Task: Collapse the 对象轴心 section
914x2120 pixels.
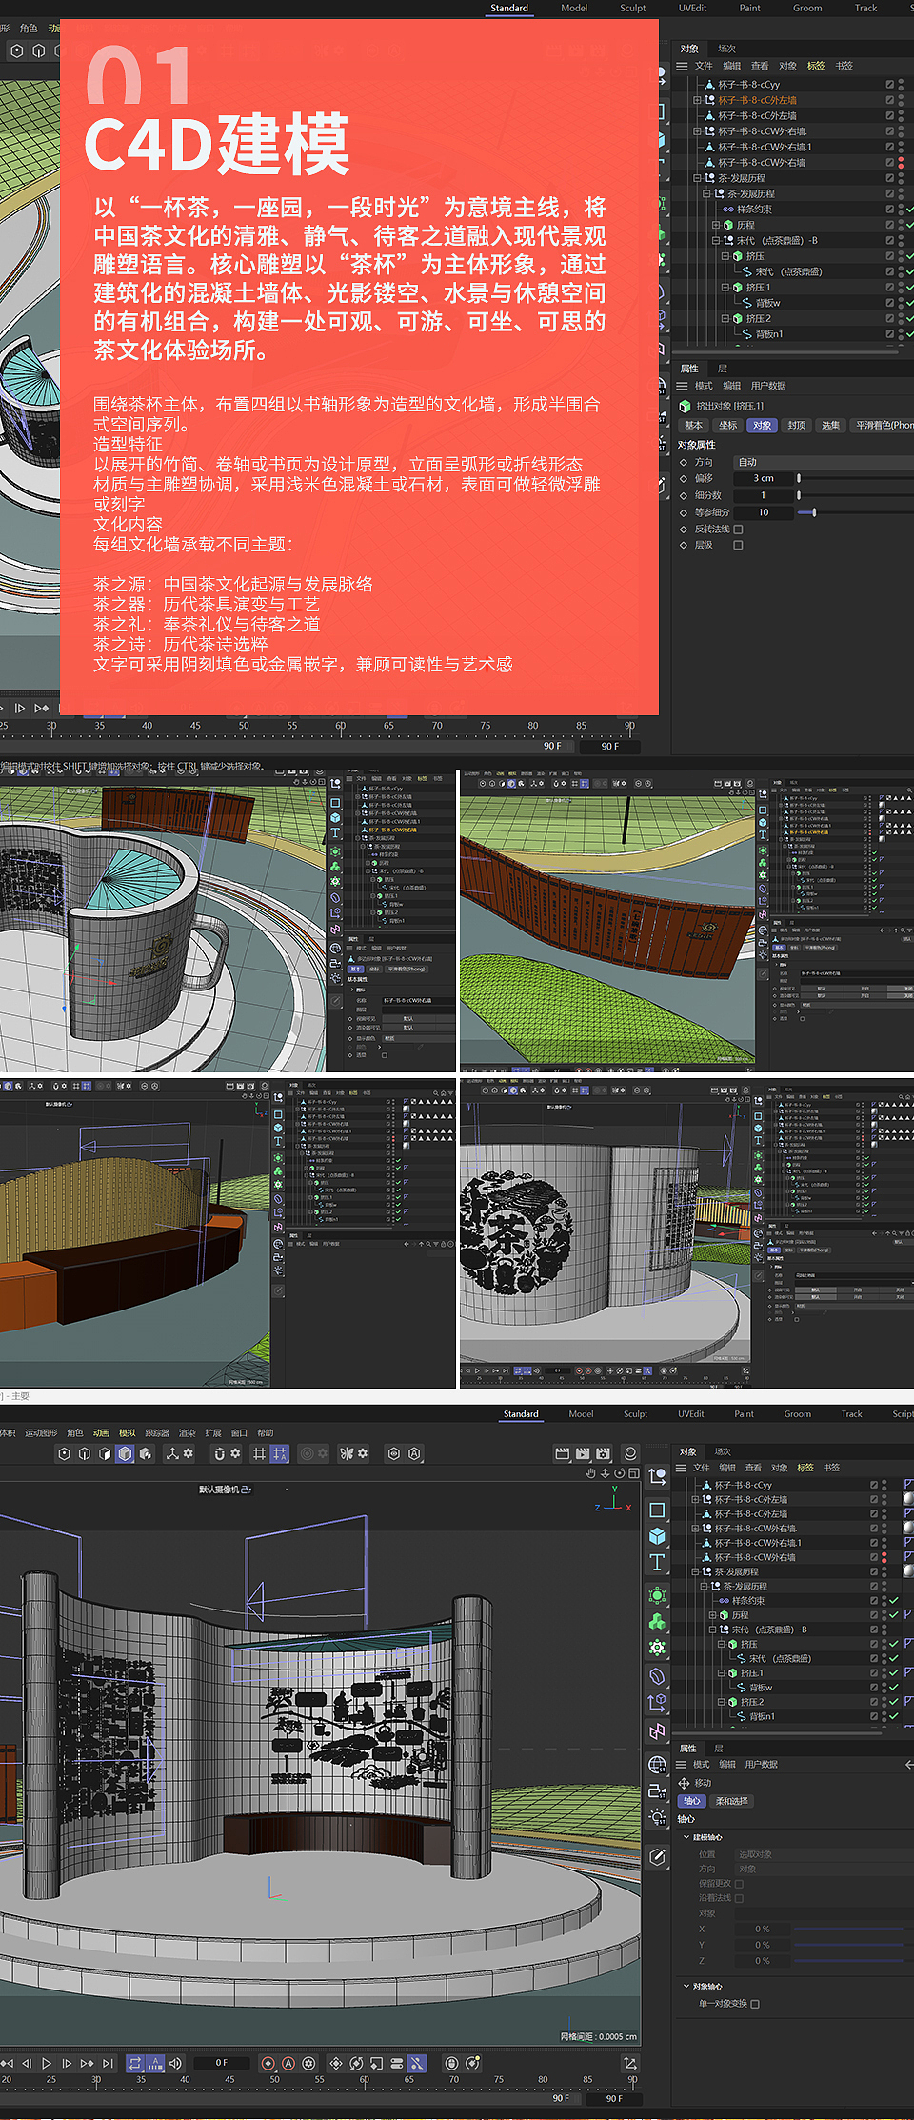Action: click(x=686, y=1986)
